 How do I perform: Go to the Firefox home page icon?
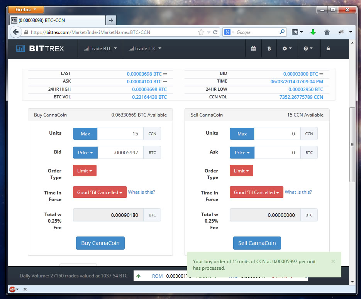pyautogui.click(x=327, y=32)
